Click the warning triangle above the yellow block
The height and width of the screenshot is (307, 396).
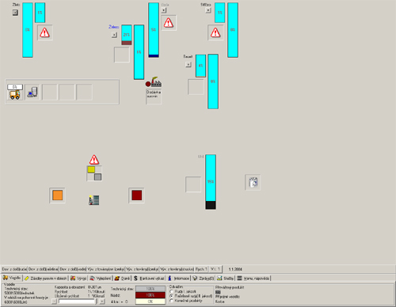(x=94, y=160)
